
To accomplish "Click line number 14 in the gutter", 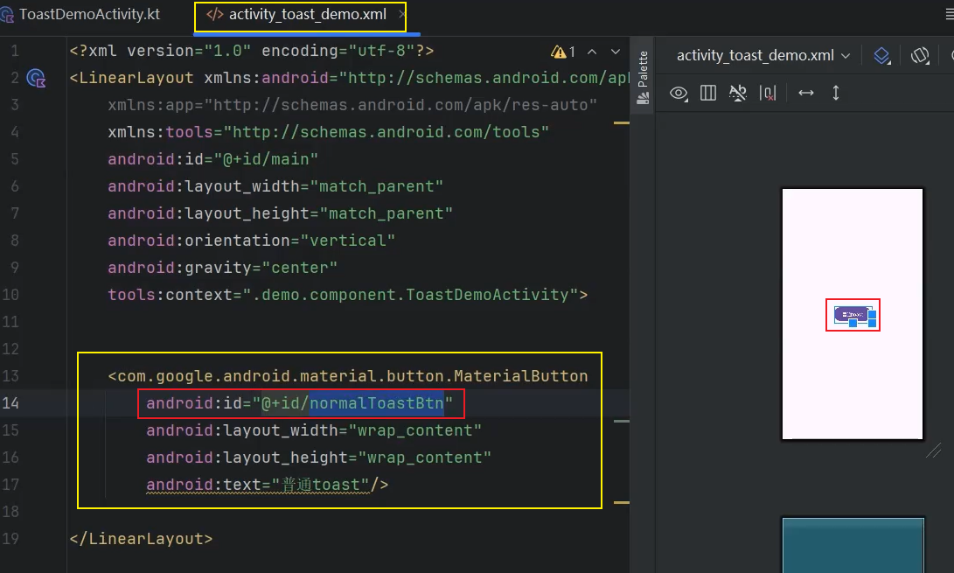I will pos(11,403).
